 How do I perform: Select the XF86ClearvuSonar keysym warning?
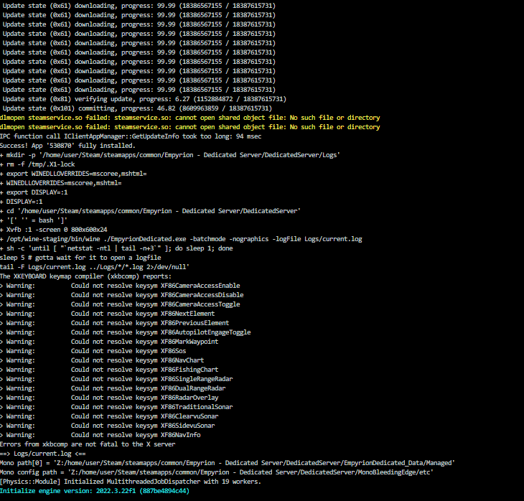(x=109, y=417)
